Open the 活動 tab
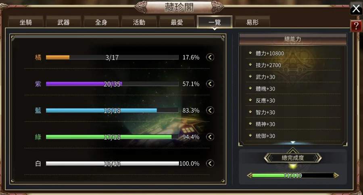Screen dimensions: 363x195 (139, 22)
